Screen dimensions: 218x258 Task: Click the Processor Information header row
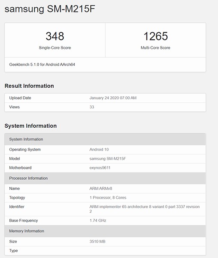coord(105,178)
